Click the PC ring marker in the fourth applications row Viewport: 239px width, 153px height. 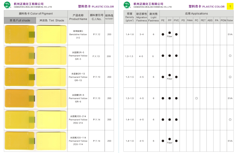point(196,98)
